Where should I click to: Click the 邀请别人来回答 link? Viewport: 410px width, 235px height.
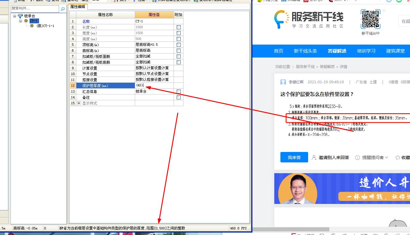[x=334, y=157]
